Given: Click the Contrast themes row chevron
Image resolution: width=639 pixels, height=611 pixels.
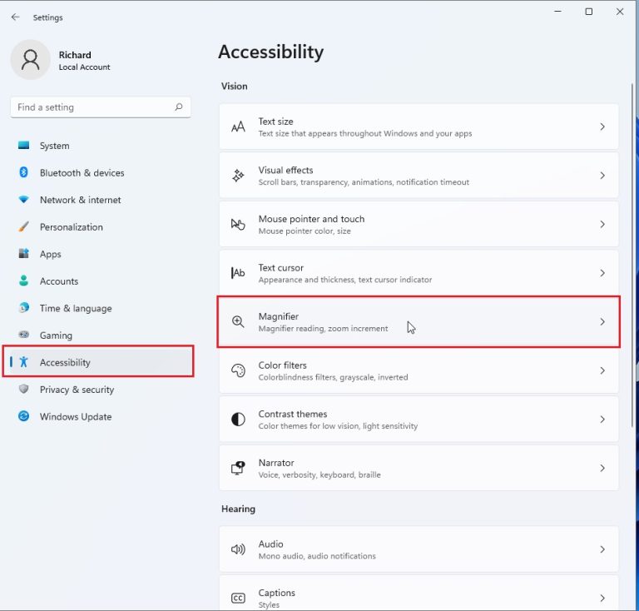Looking at the screenshot, I should tap(602, 419).
